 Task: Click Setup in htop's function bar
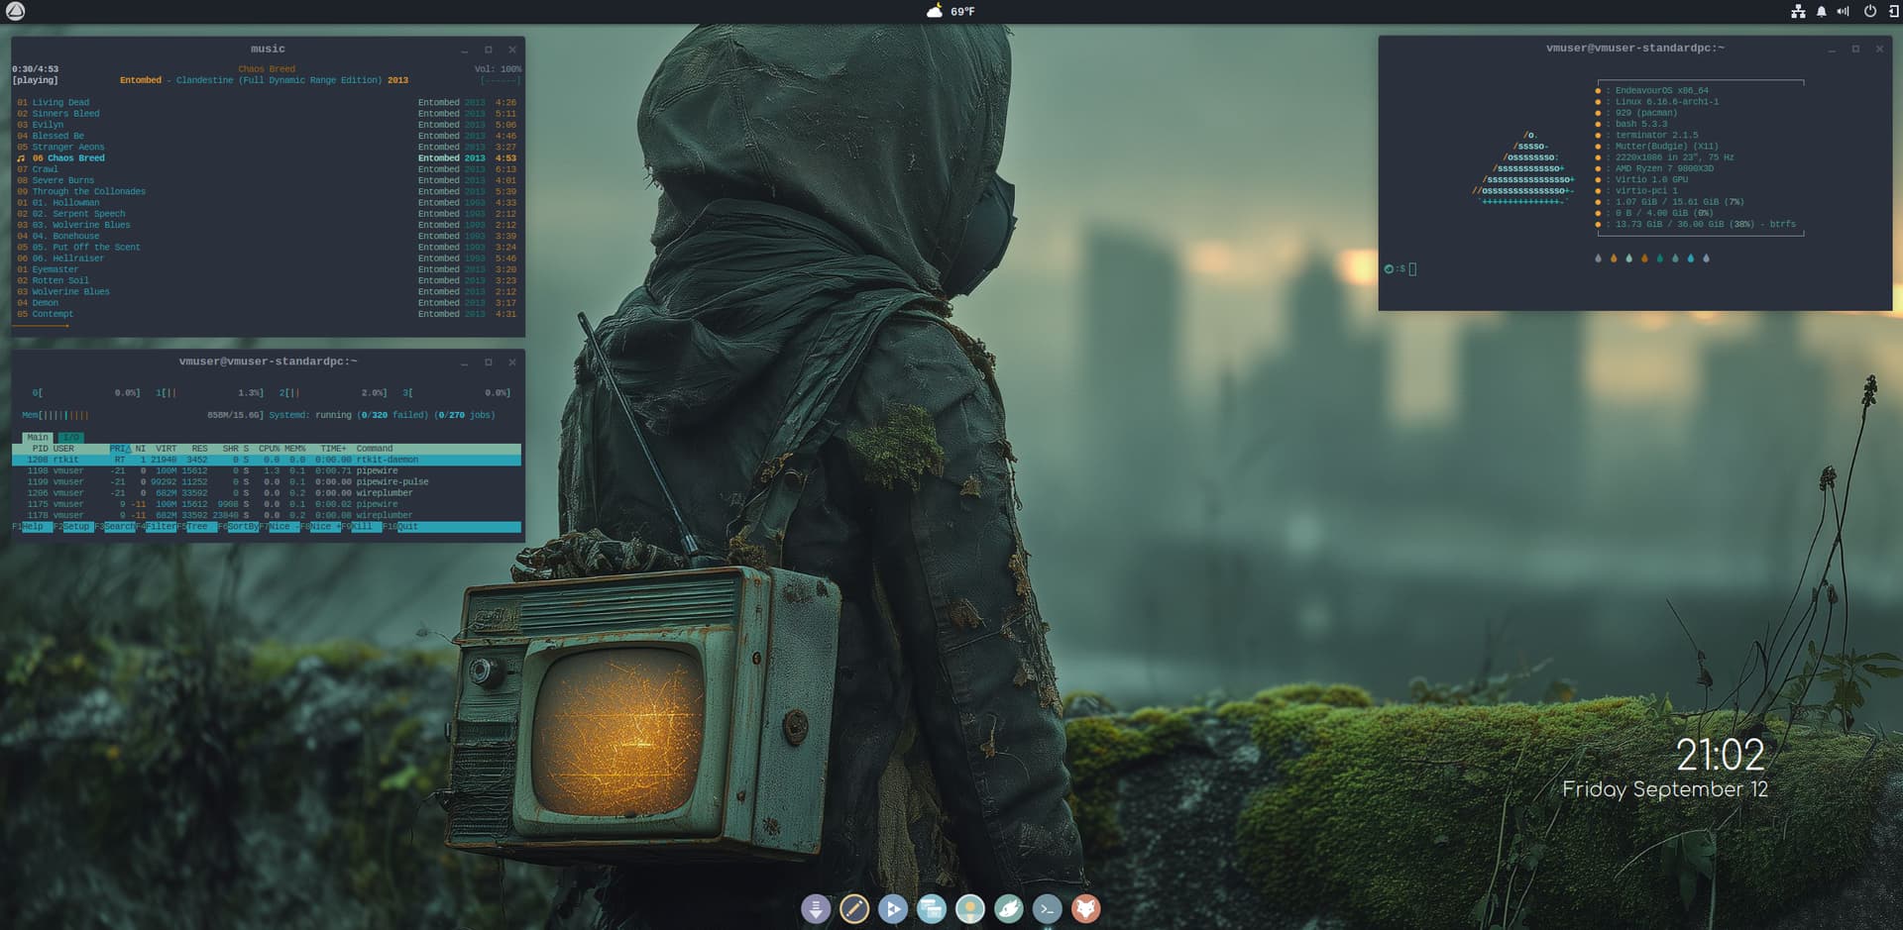point(76,527)
